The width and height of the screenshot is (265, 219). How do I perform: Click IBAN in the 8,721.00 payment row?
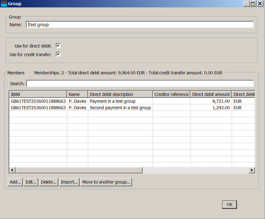coord(38,101)
